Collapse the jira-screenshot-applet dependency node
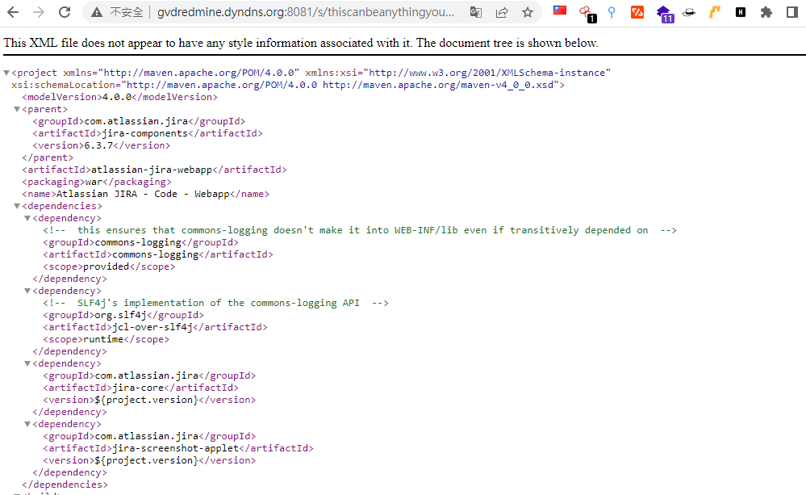The height and width of the screenshot is (495, 806). coord(27,424)
